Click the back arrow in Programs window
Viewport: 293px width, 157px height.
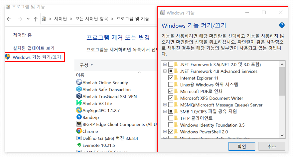coord(9,19)
